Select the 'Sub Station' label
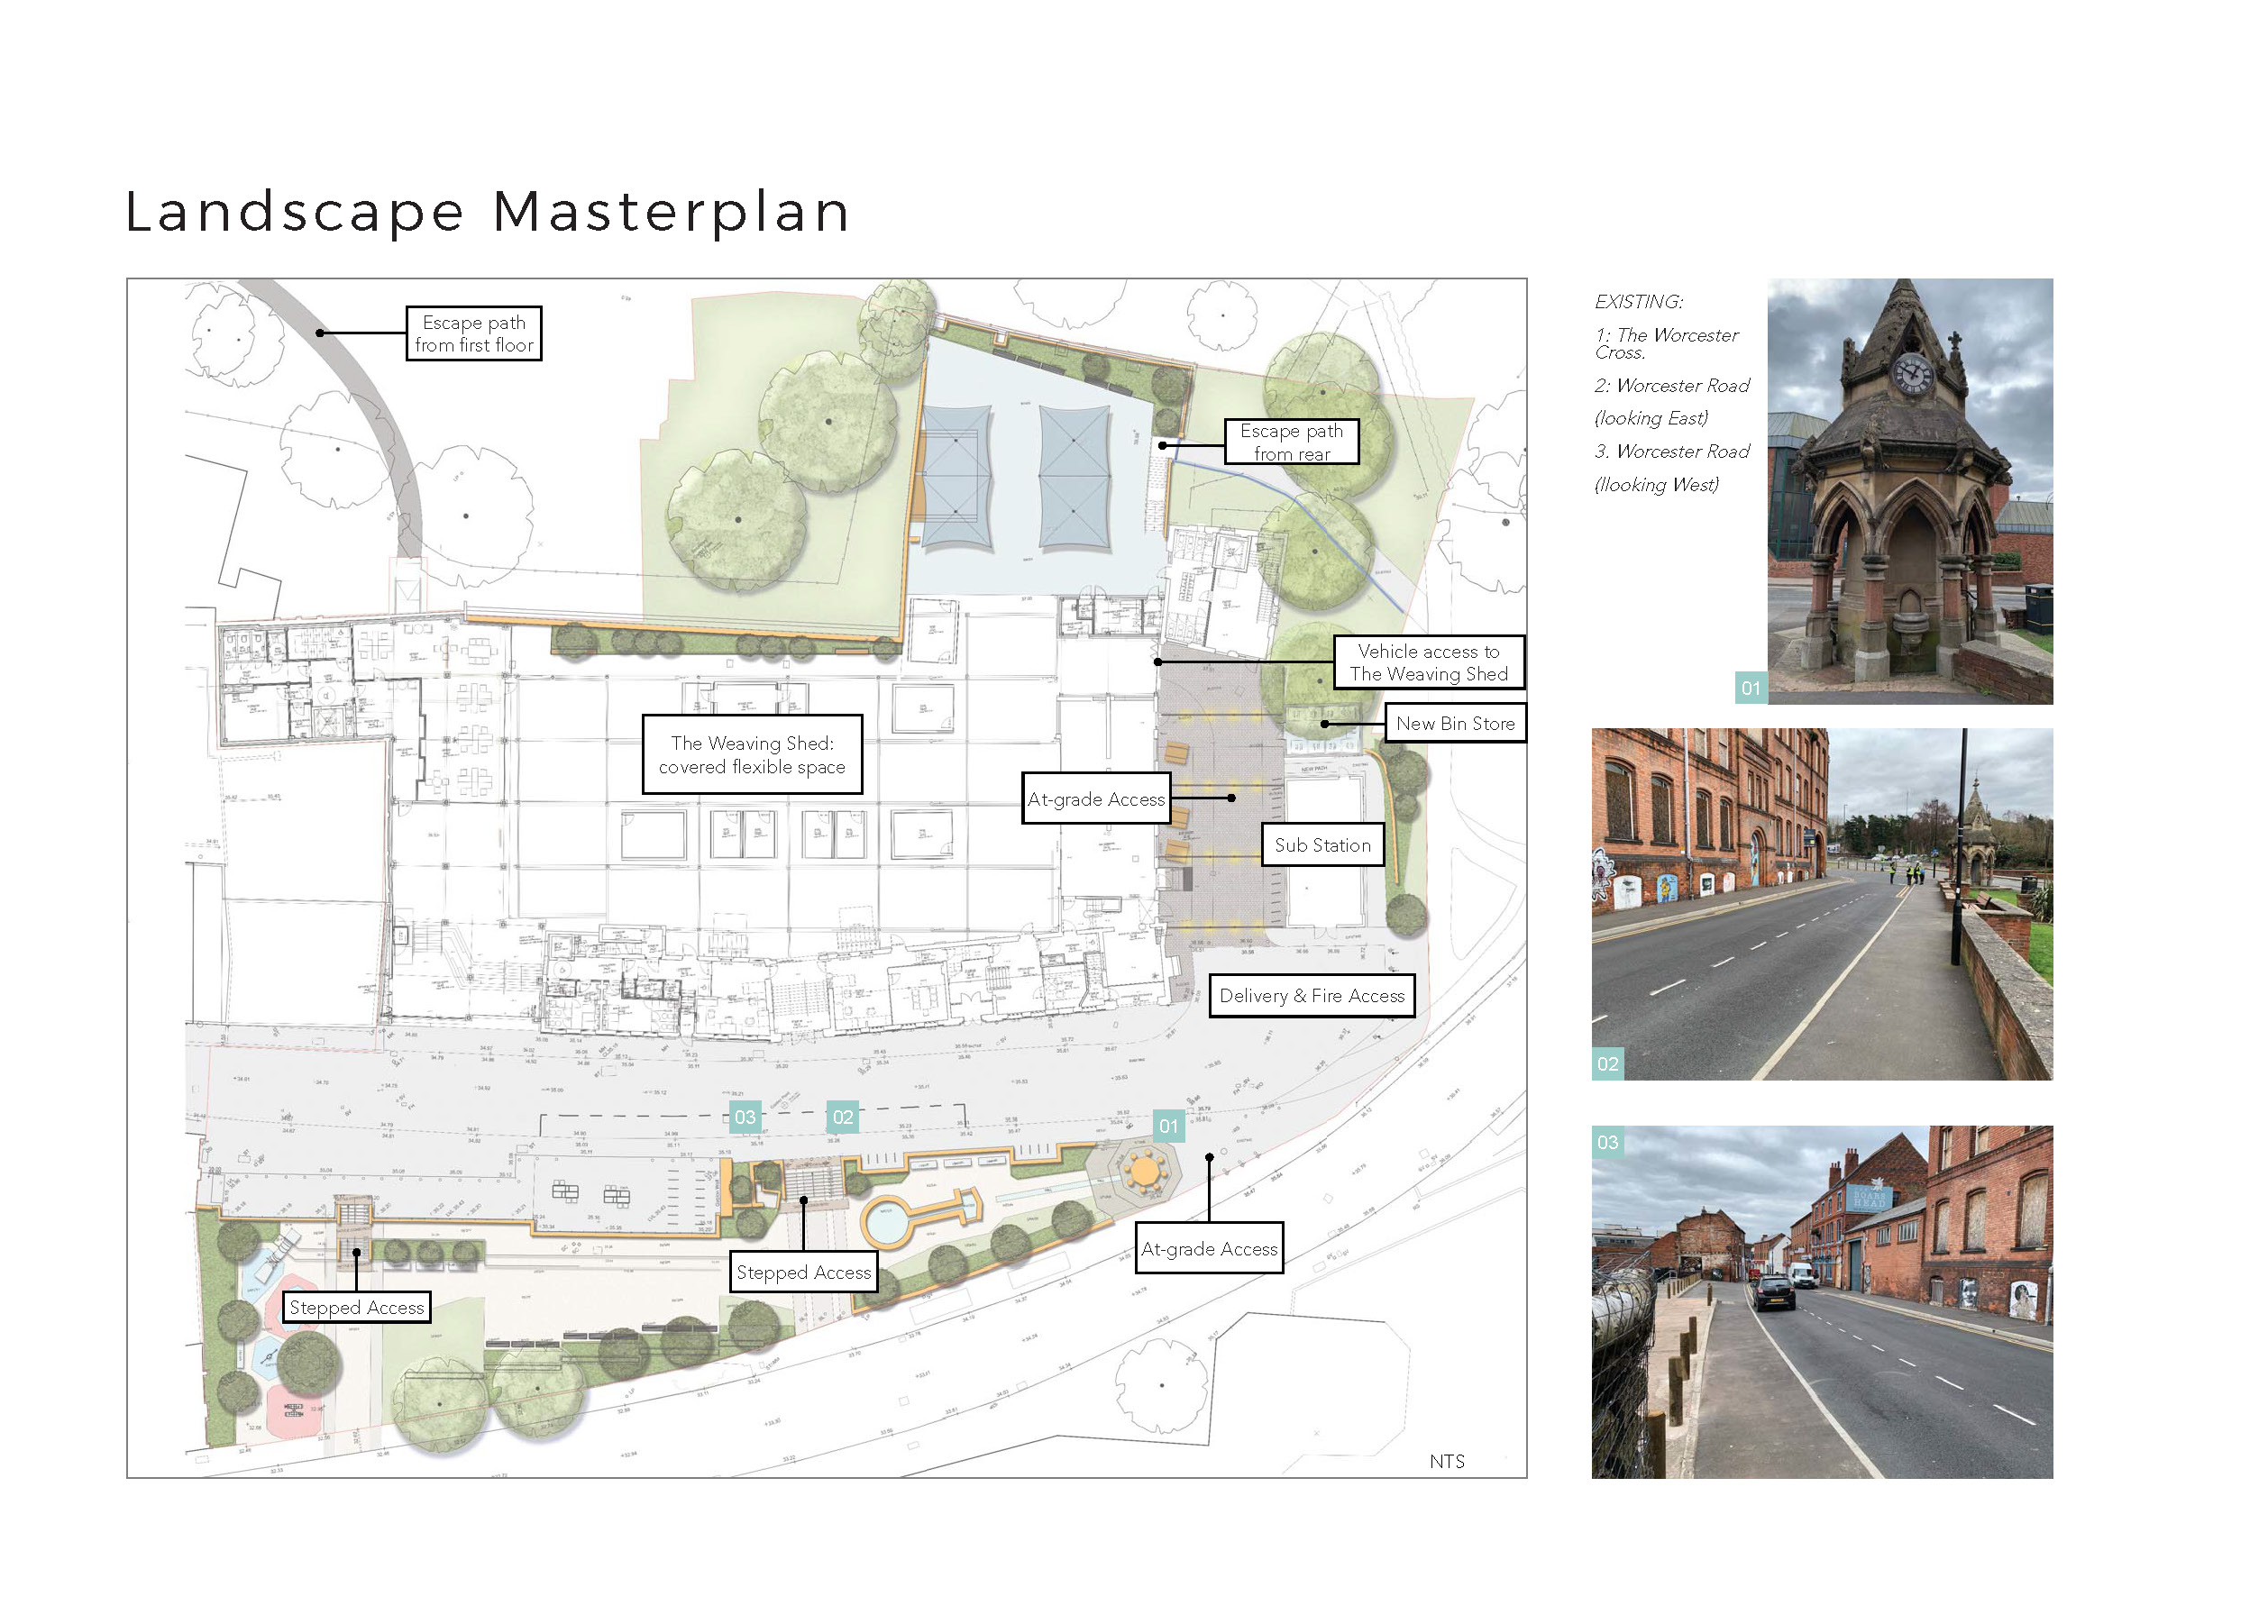Viewport: 2268px width, 1624px height. [1322, 845]
